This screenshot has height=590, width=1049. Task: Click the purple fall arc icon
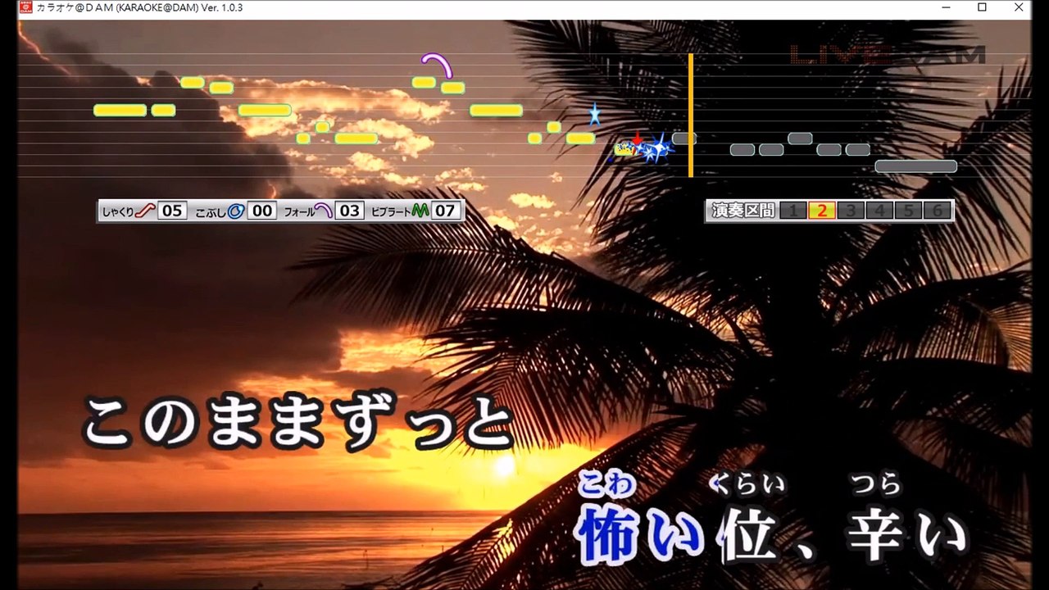324,211
